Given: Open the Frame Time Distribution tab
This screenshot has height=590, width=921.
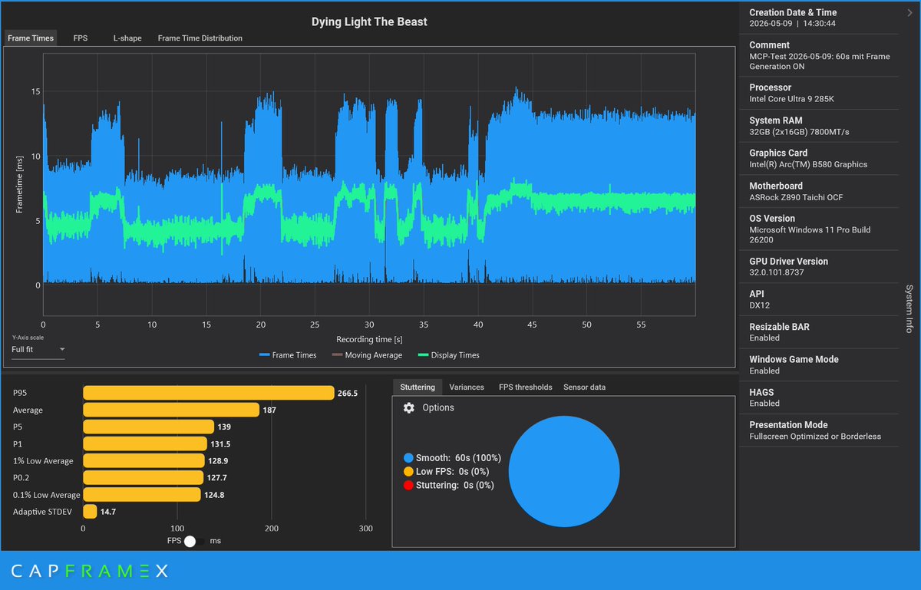Looking at the screenshot, I should point(200,38).
